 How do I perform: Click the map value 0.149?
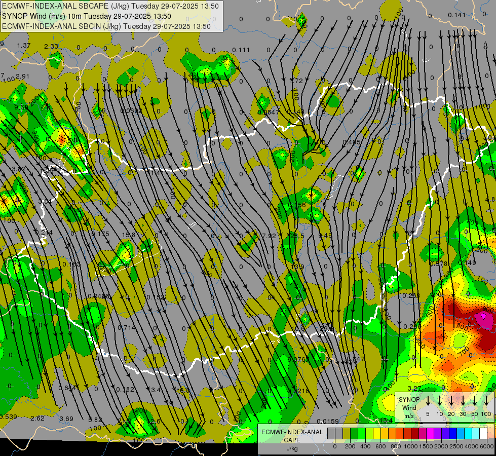tap(467, 262)
